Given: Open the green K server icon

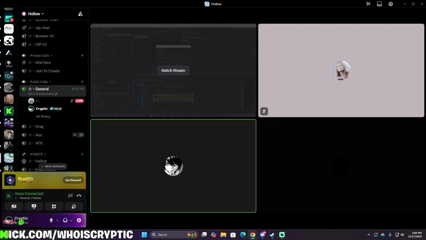Looking at the screenshot, I should click(9, 111).
